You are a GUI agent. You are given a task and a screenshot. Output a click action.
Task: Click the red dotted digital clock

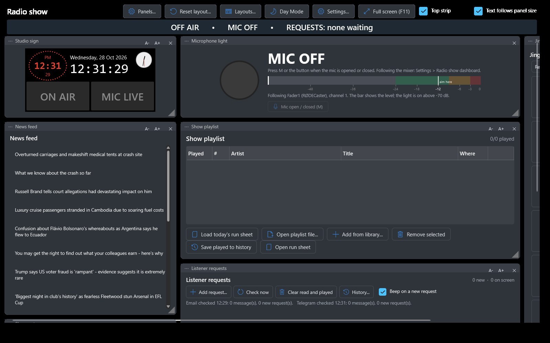[47, 66]
